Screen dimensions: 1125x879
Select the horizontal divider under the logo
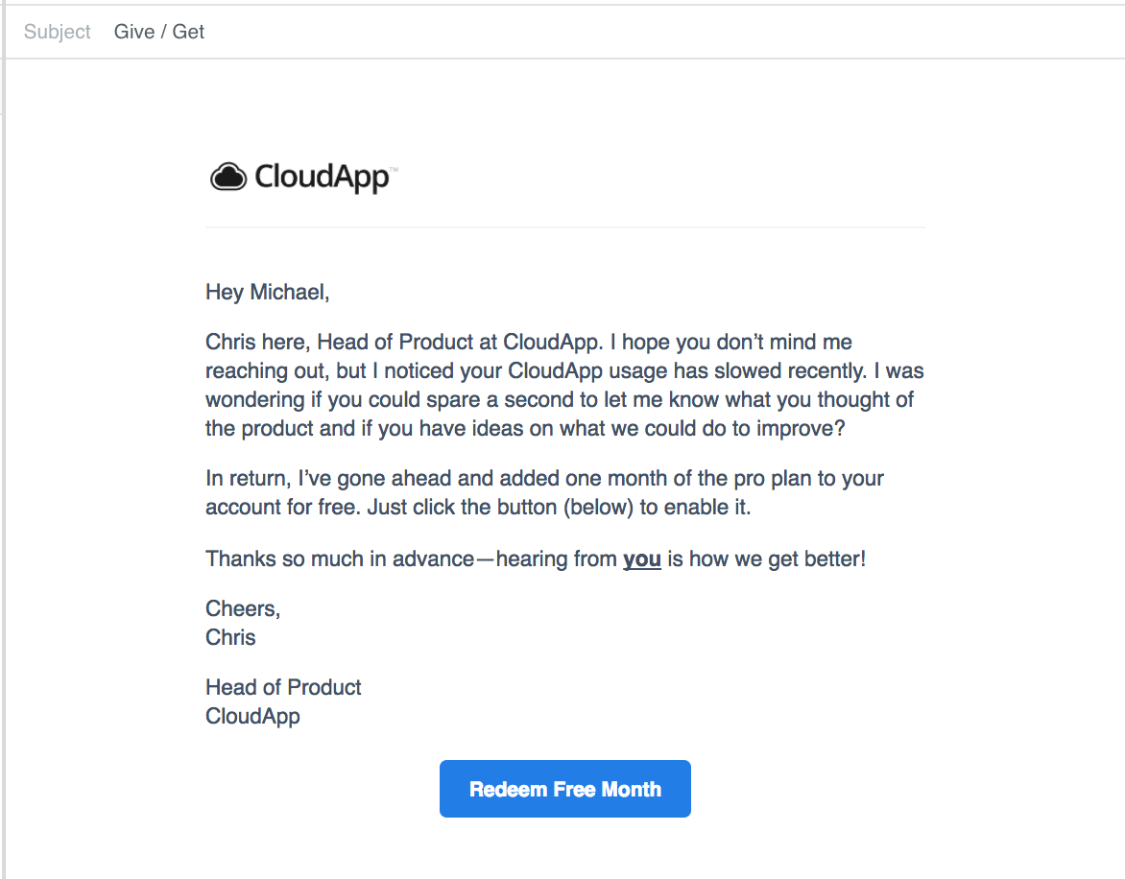pos(564,226)
